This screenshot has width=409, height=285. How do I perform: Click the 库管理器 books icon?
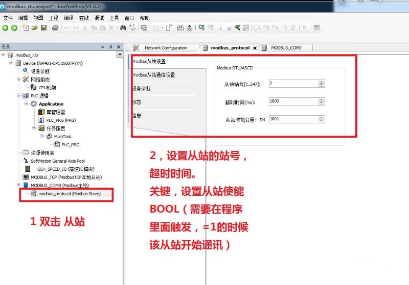[x=41, y=112]
